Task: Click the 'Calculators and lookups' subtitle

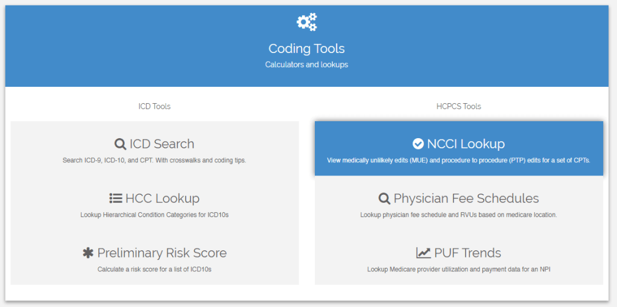Action: [306, 65]
